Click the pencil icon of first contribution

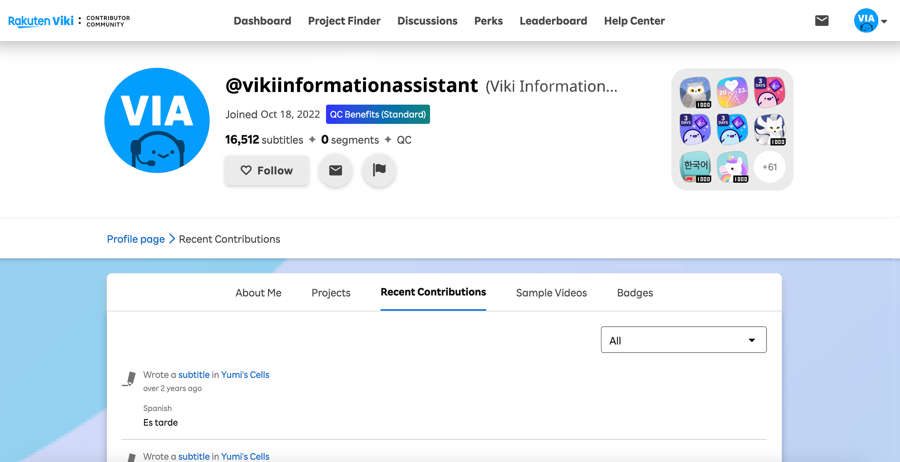click(129, 379)
